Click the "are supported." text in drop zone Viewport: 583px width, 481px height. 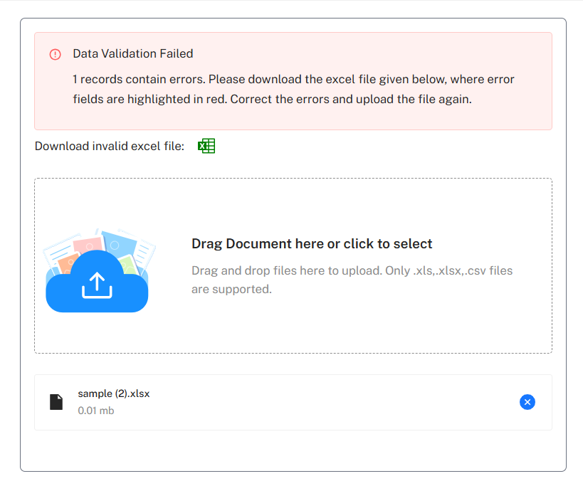coord(231,290)
